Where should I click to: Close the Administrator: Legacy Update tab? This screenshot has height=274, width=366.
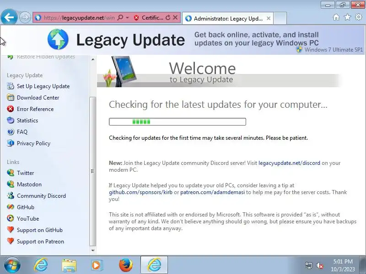tap(269, 18)
